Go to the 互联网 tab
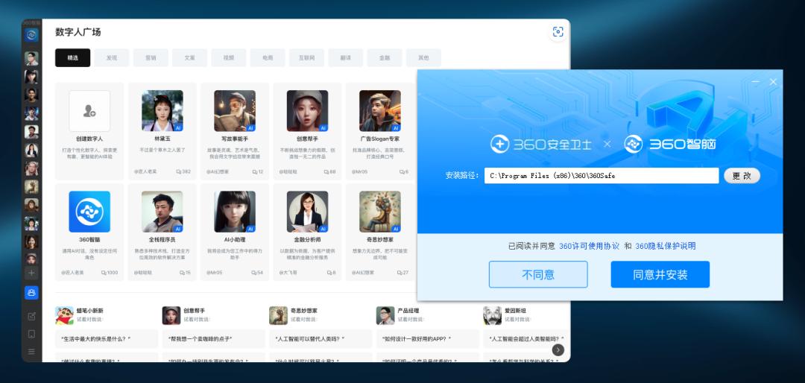This screenshot has width=805, height=383. point(306,58)
